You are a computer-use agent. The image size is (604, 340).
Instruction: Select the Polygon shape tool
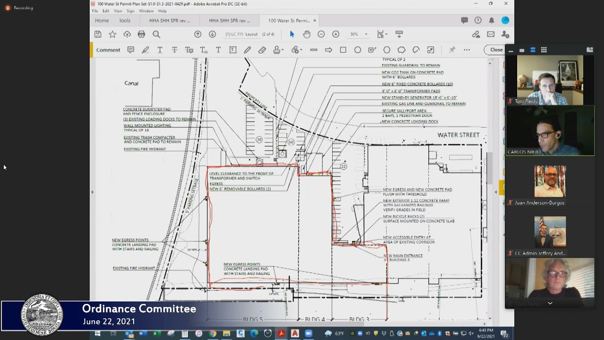[x=387, y=50]
